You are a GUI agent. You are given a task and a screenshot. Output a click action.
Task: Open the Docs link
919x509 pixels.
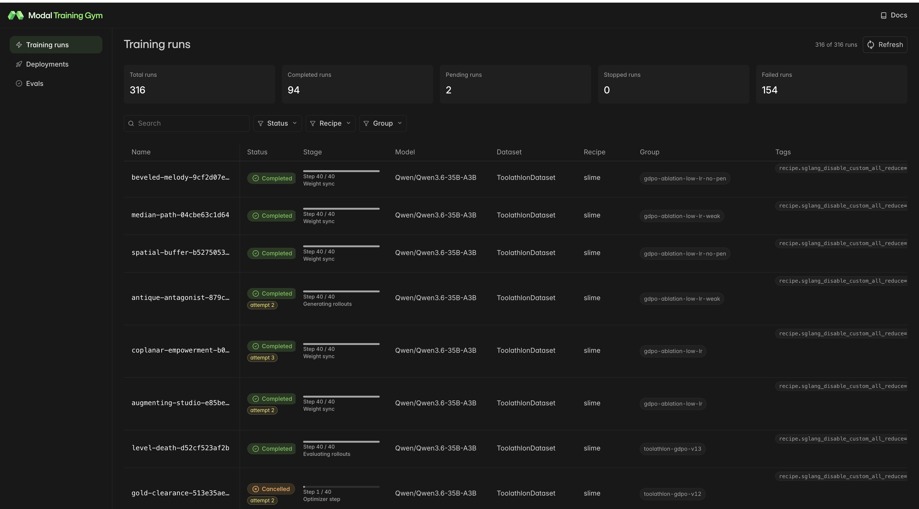[894, 15]
